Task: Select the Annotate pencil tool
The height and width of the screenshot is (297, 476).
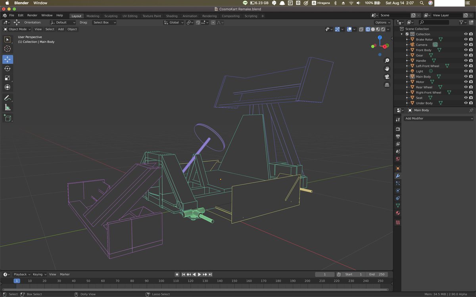Action: (8, 98)
